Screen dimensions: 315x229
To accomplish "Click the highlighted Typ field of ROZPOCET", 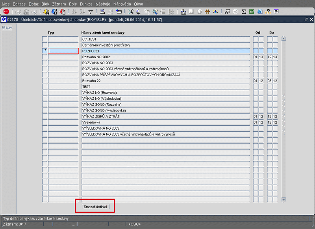I will pyautogui.click(x=63, y=51).
